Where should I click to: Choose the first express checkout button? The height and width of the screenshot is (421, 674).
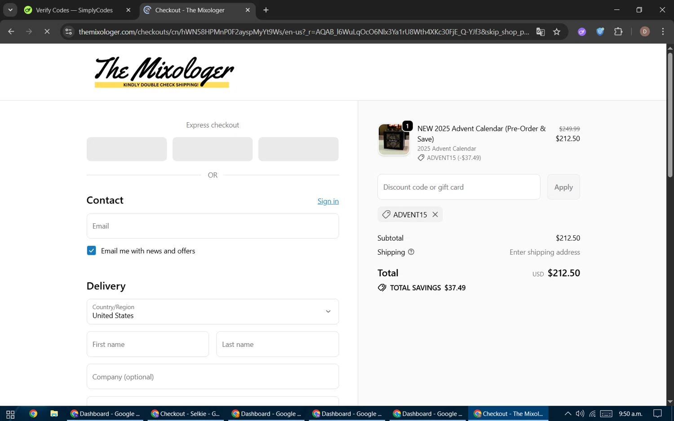tap(127, 149)
